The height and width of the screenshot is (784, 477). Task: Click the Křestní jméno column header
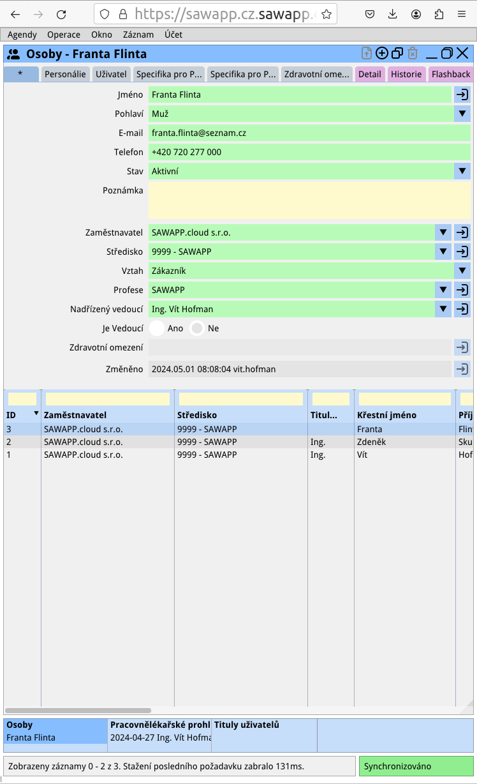tap(386, 415)
